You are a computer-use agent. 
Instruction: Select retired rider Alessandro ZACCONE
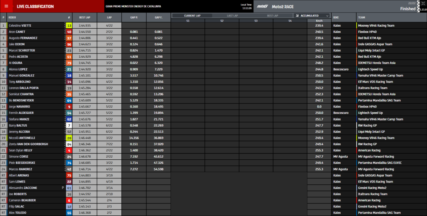coord(23,188)
